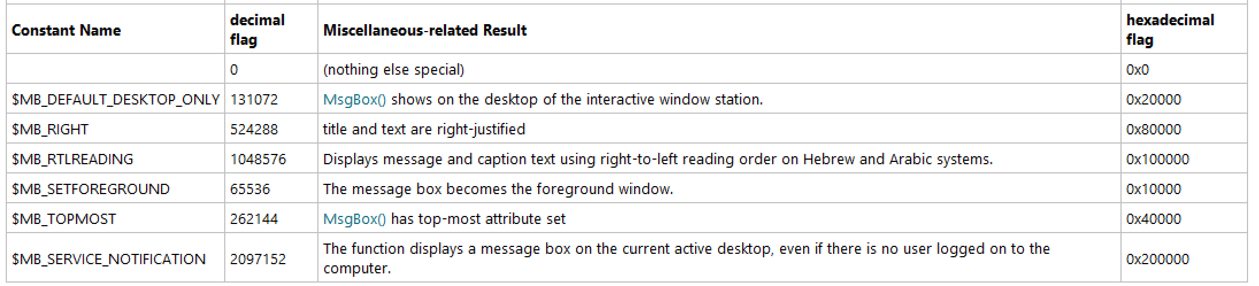Image resolution: width=1259 pixels, height=286 pixels.
Task: Select the $MB_RTLREADING constant name
Action: point(72,159)
